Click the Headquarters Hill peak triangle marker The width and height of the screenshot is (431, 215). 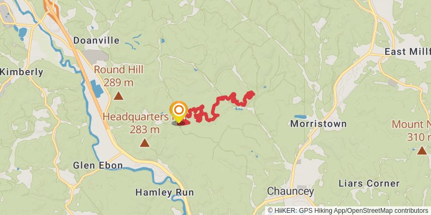tap(144, 143)
